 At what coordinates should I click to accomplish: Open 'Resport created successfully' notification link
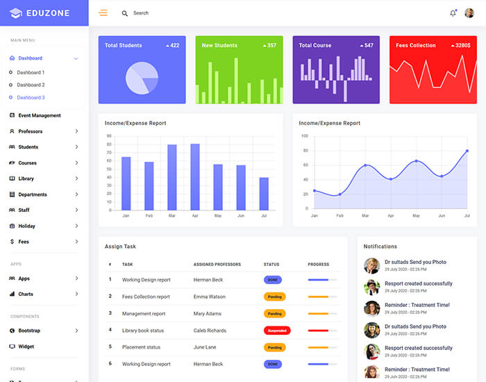(418, 283)
